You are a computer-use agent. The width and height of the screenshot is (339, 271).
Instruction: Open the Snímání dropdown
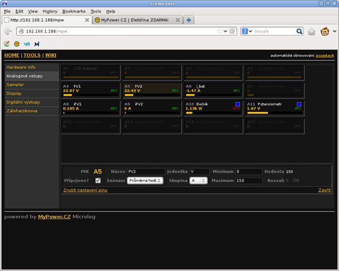[x=145, y=180]
